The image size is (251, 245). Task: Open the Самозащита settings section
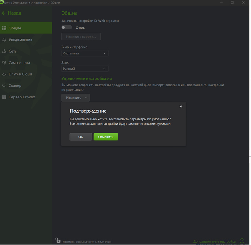pyautogui.click(x=26, y=63)
